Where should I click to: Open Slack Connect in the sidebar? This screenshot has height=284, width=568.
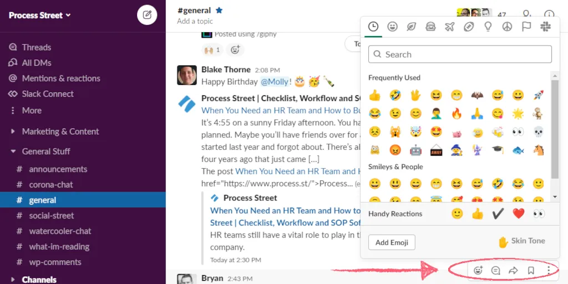[48, 94]
